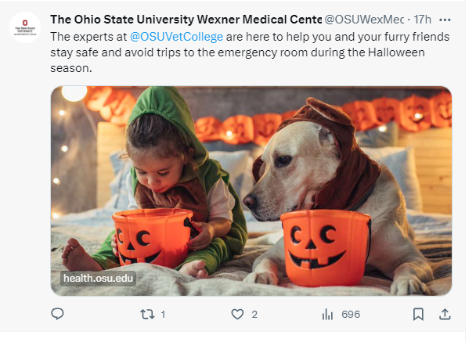Click the Ohio State Wexner profile avatar
Screen dimensions: 476x342
(25, 27)
